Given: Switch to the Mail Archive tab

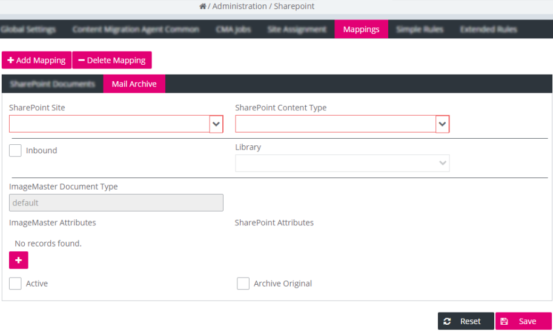Looking at the screenshot, I should click(x=134, y=84).
